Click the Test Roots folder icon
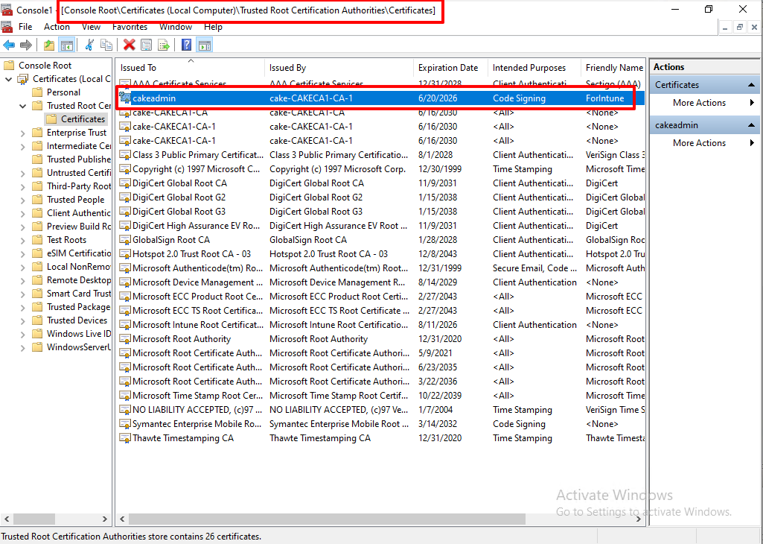Viewport: 763px width, 544px height. click(37, 240)
